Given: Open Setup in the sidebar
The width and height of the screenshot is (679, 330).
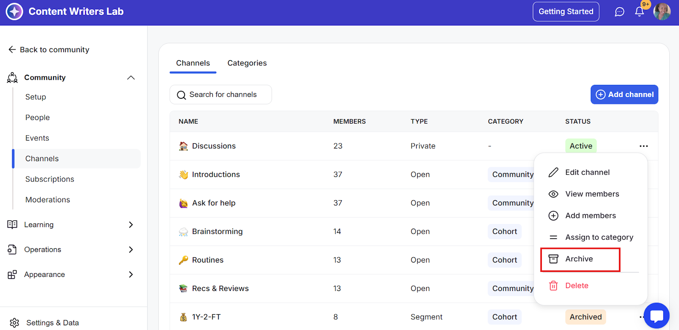Looking at the screenshot, I should tap(36, 97).
